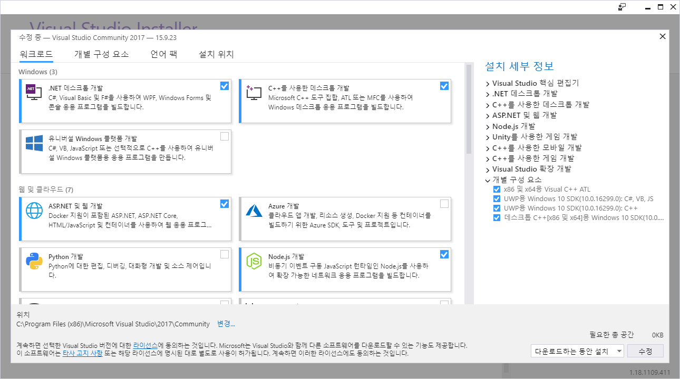This screenshot has height=379, width=680.
Task: Uncheck UWP용 Windows 10 SDK C++ component
Action: click(497, 208)
